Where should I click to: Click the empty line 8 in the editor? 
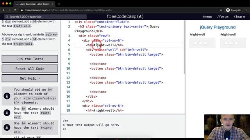129,59
